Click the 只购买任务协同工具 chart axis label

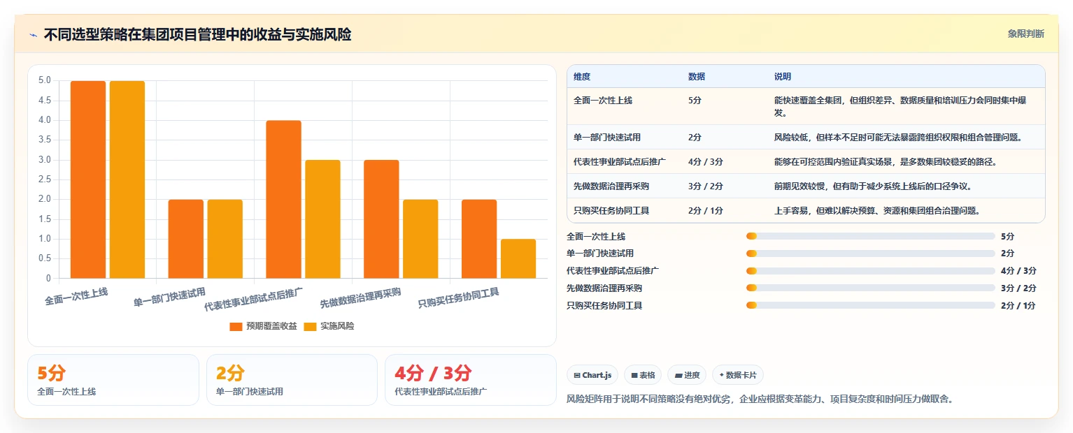[x=459, y=298]
